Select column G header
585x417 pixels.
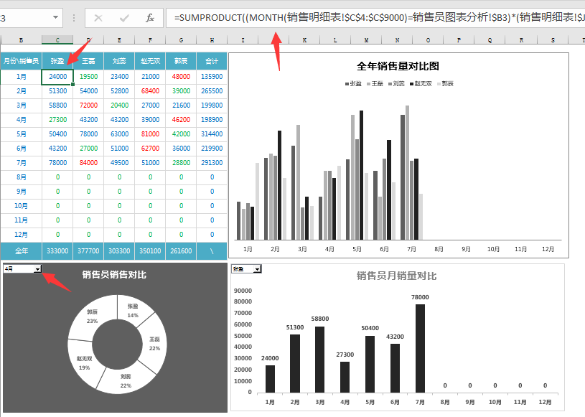[181, 40]
